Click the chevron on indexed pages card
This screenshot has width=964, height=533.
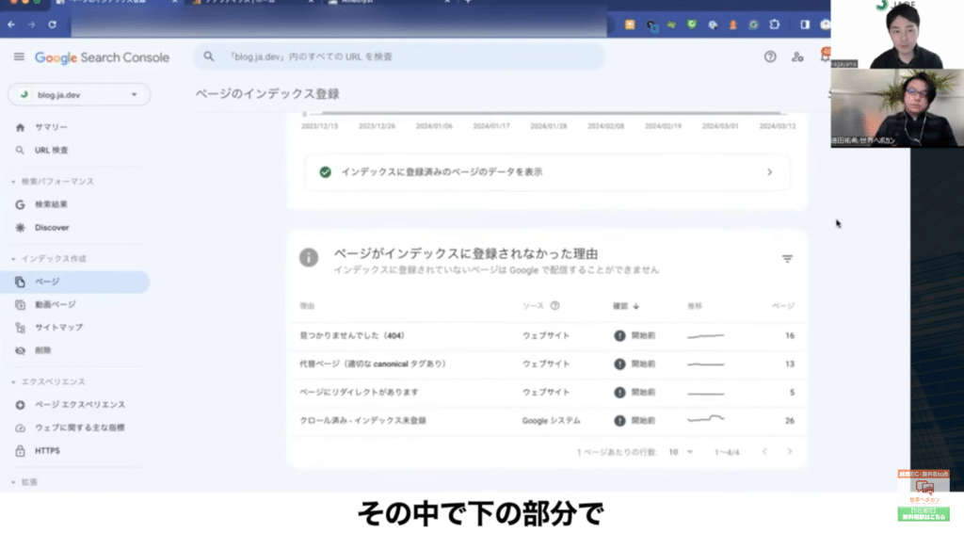pos(769,172)
